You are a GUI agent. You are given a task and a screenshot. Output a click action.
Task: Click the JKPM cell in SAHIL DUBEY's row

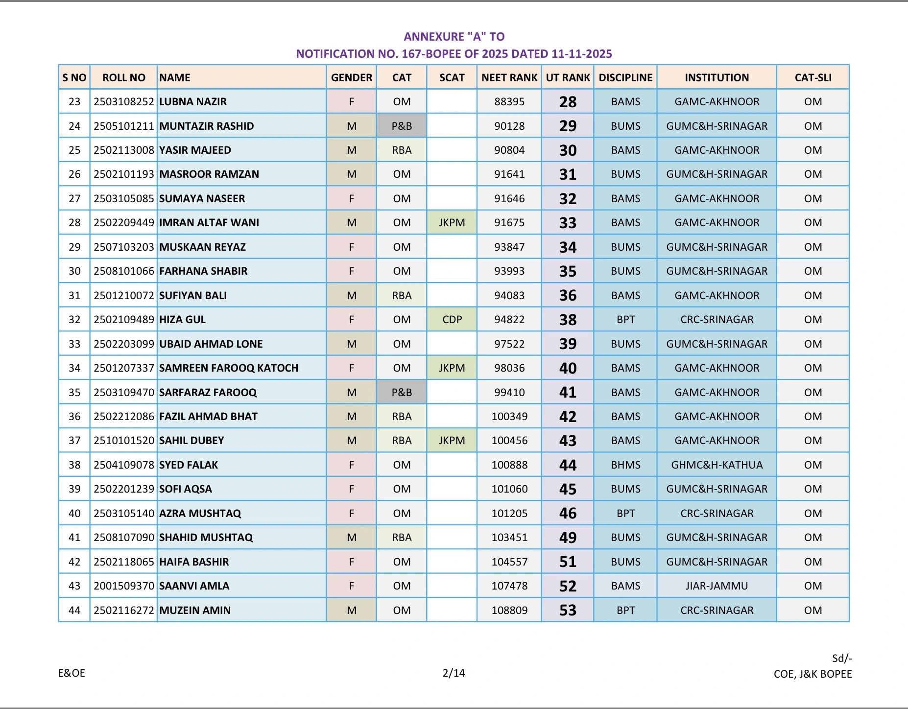pos(452,441)
